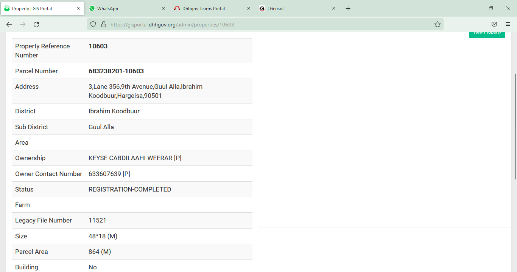Click the parcel area value 864 (M)

100,252
